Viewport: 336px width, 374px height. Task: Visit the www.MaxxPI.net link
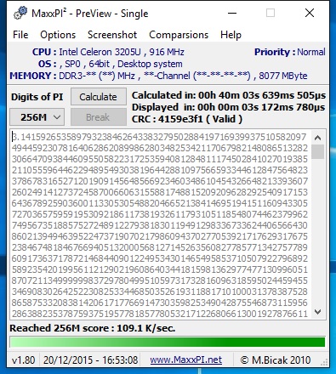point(186,360)
